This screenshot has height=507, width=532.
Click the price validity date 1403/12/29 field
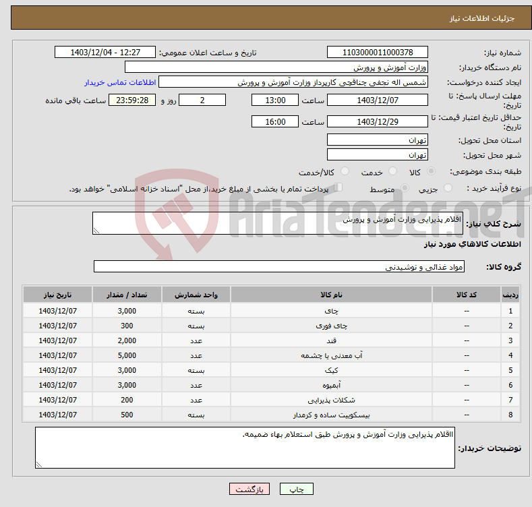(378, 121)
